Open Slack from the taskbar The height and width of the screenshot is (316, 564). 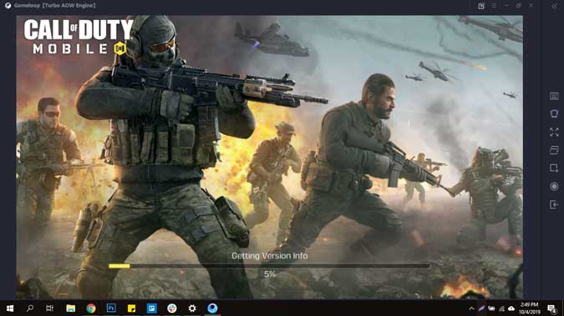tap(172, 308)
